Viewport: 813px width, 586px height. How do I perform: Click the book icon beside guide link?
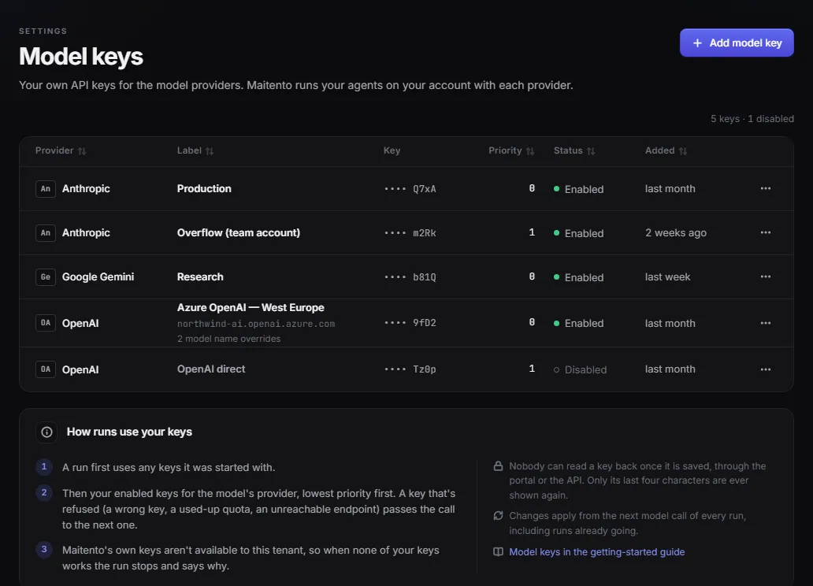[x=498, y=552]
